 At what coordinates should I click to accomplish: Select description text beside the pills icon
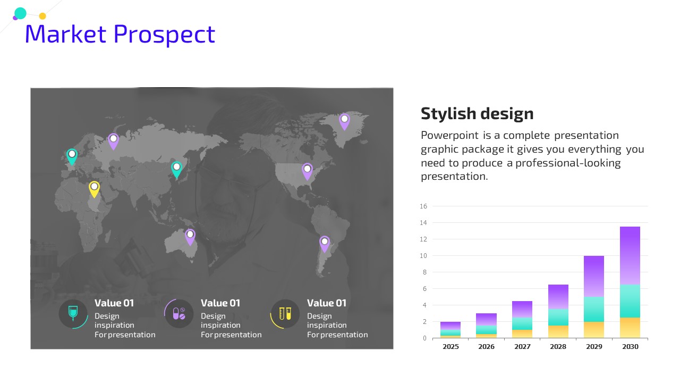tap(231, 325)
